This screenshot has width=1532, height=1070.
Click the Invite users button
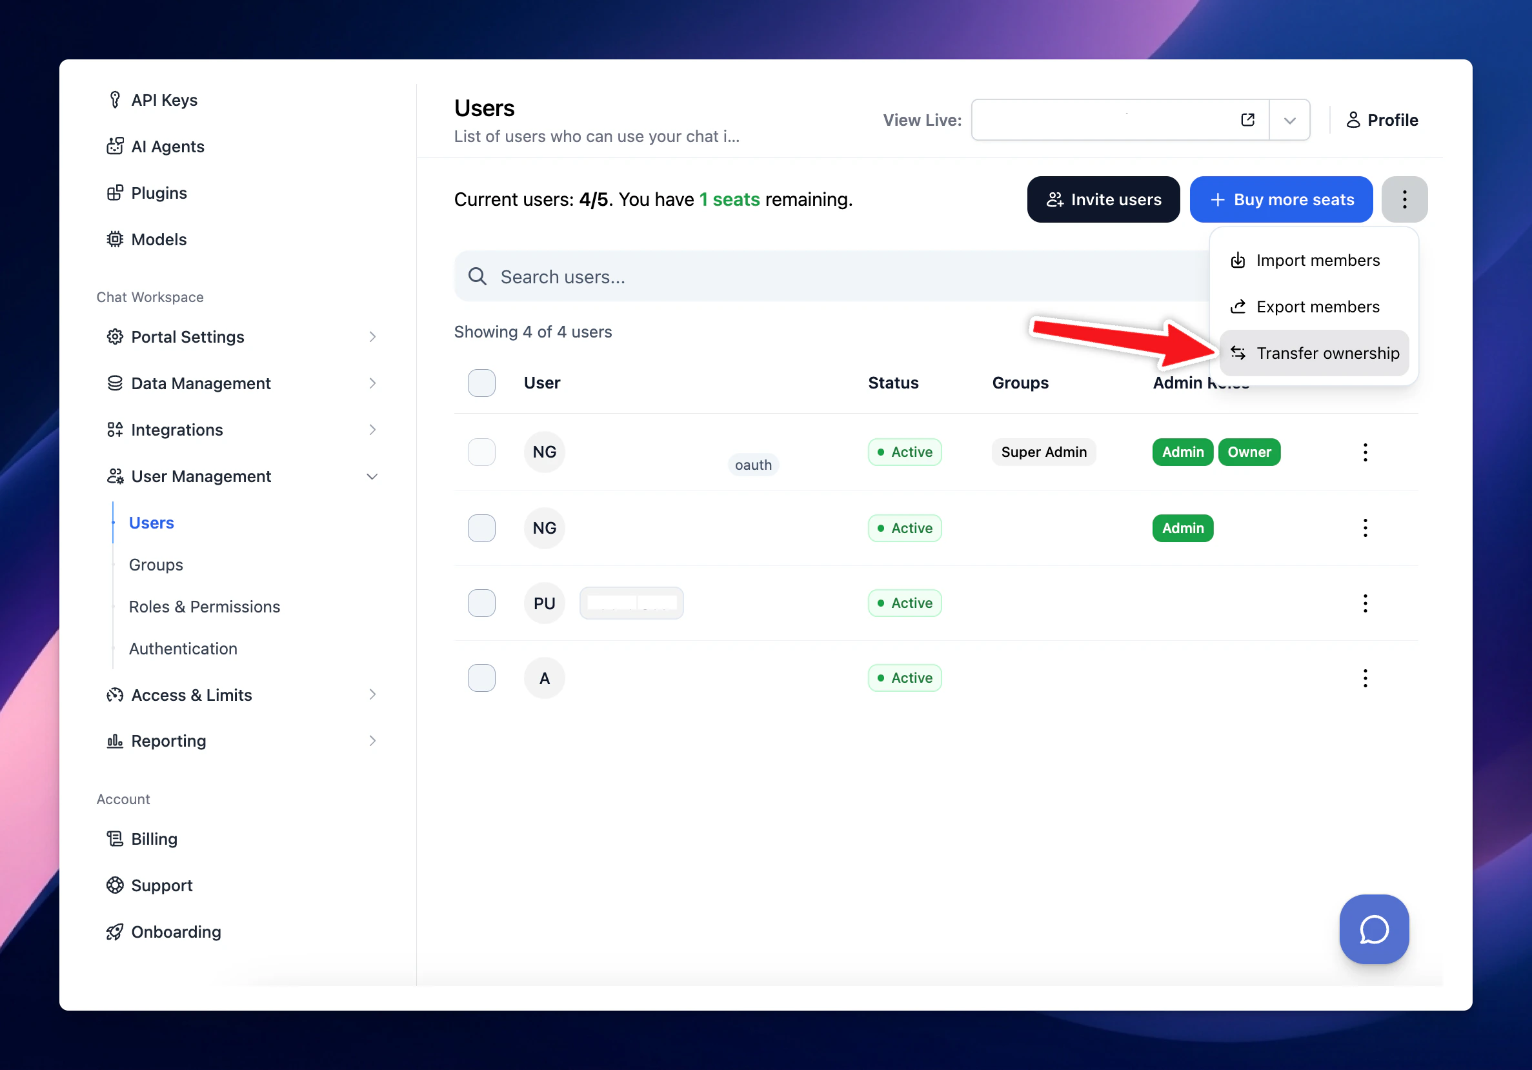[x=1103, y=199]
